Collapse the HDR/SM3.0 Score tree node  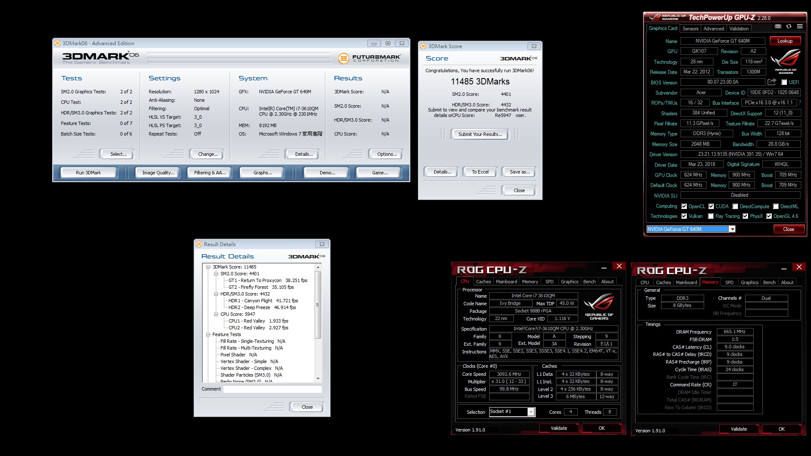tap(216, 294)
